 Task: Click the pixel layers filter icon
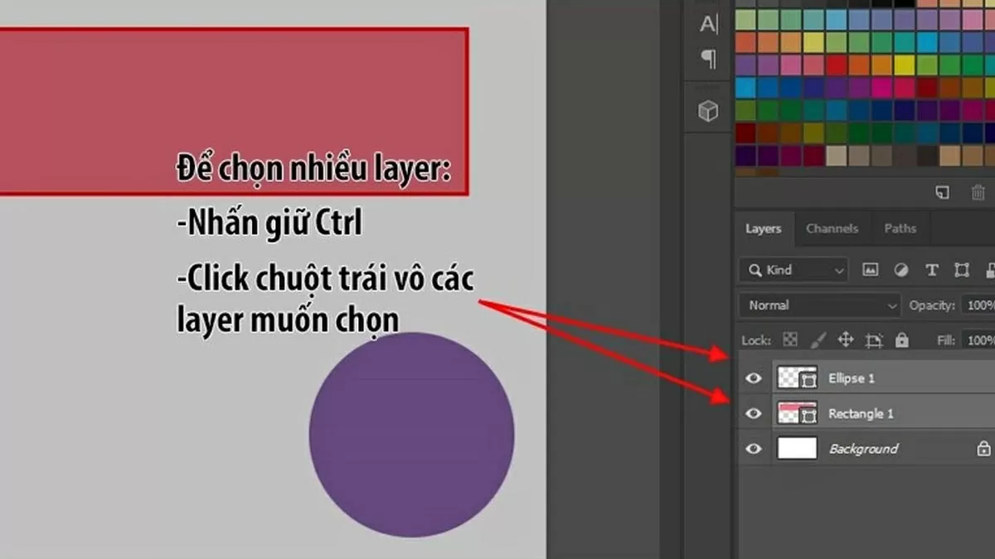click(x=872, y=270)
